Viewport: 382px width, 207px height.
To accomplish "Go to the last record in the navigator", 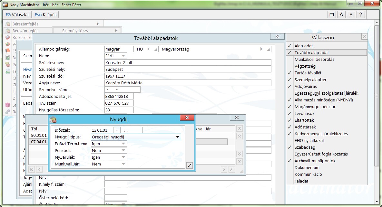I will [232, 169].
